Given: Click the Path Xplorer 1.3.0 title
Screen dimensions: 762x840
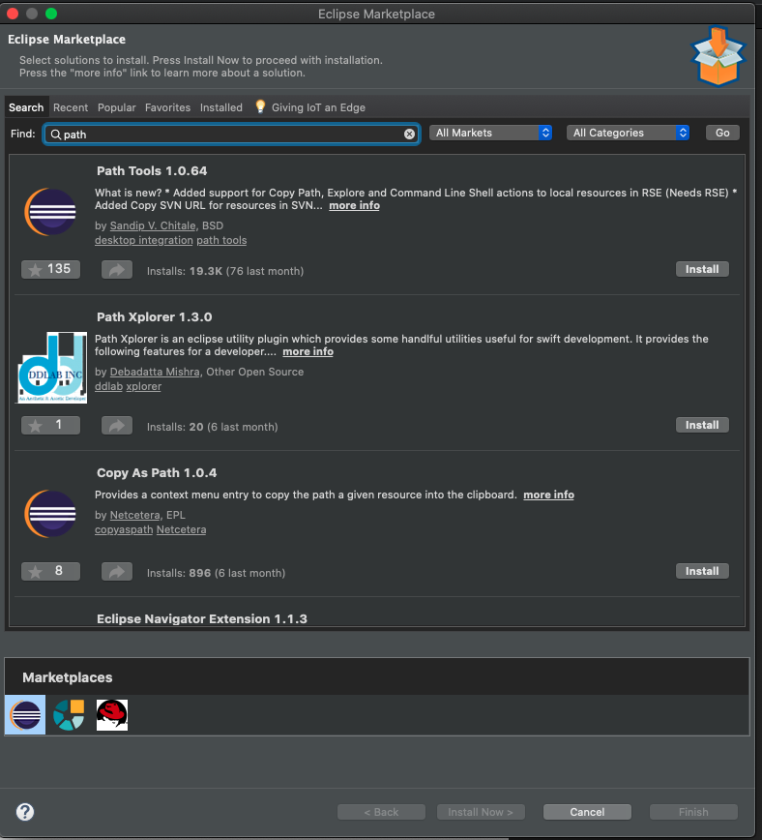Looking at the screenshot, I should 154,317.
